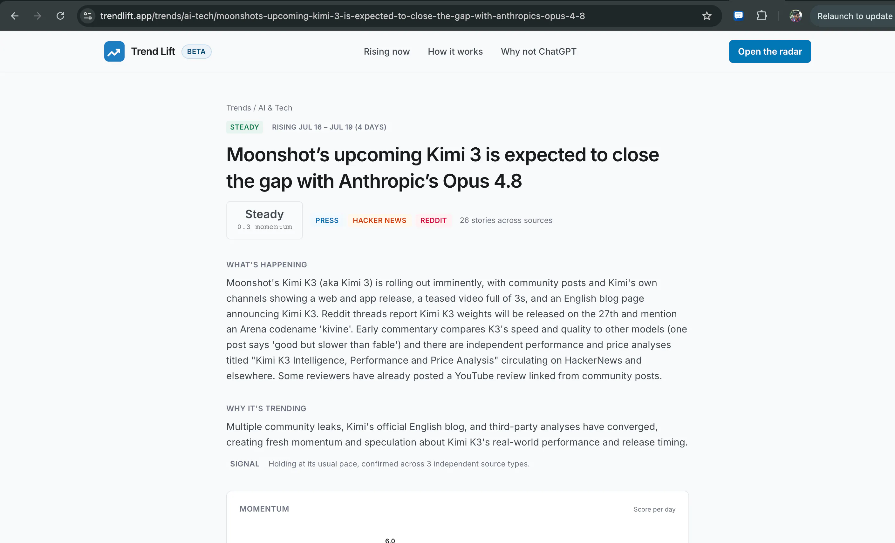Click the WHAT'S HAPPENING heading
The height and width of the screenshot is (543, 895).
click(x=267, y=265)
